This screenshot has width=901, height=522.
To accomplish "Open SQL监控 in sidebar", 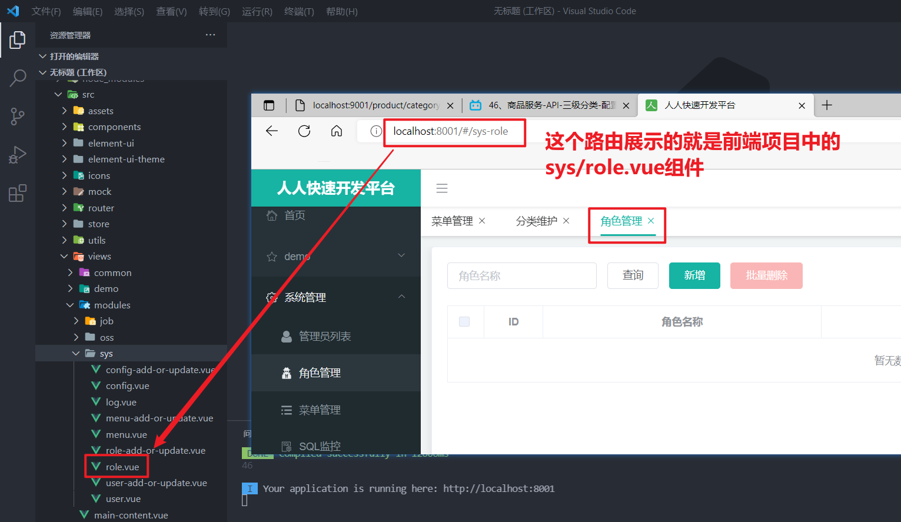I will tap(336, 446).
